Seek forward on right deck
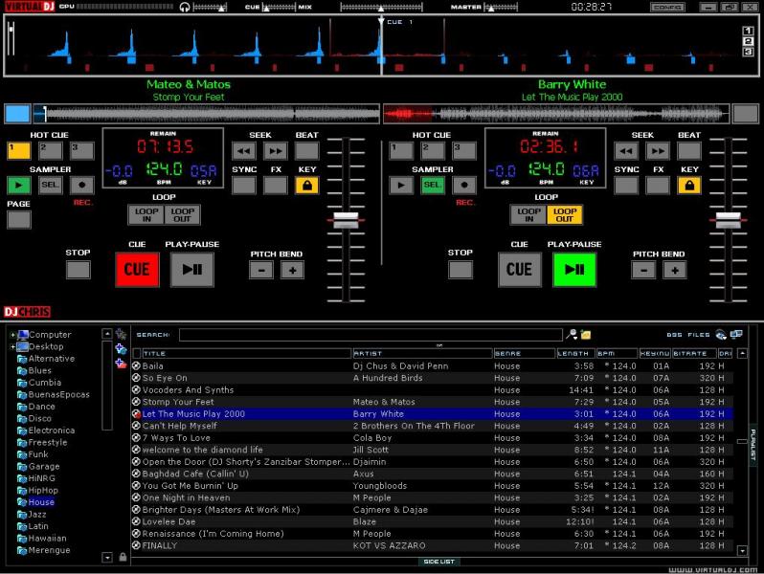Image resolution: width=764 pixels, height=574 pixels. point(658,151)
